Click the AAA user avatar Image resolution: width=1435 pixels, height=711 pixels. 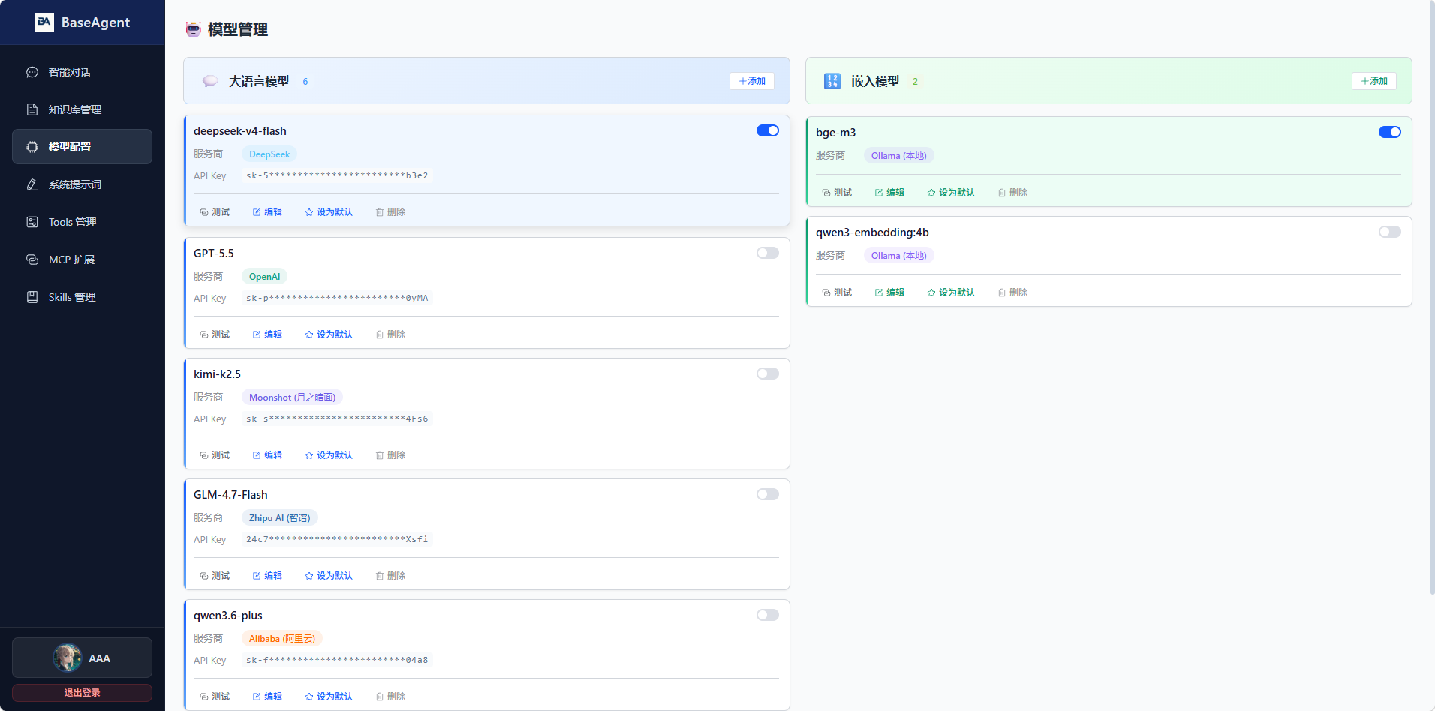click(68, 658)
